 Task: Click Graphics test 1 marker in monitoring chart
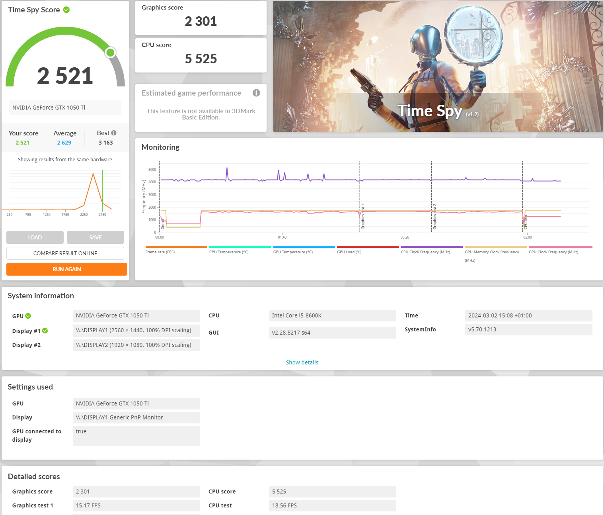click(362, 217)
